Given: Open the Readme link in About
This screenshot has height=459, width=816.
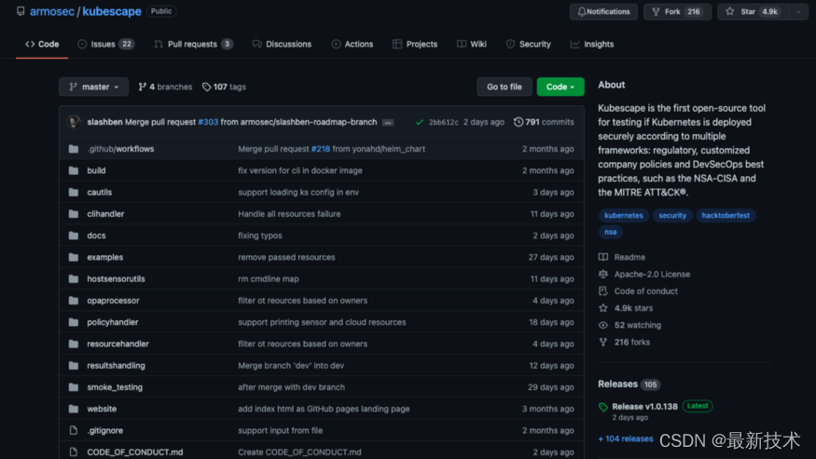Looking at the screenshot, I should pos(622,257).
